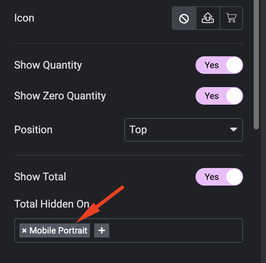The height and width of the screenshot is (263, 266).
Task: Turn off Show Total switch
Action: click(x=219, y=177)
